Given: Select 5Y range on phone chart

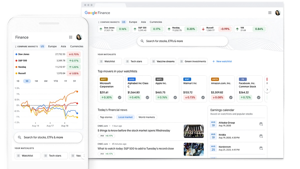Looking at the screenshot, I should 74,81.
